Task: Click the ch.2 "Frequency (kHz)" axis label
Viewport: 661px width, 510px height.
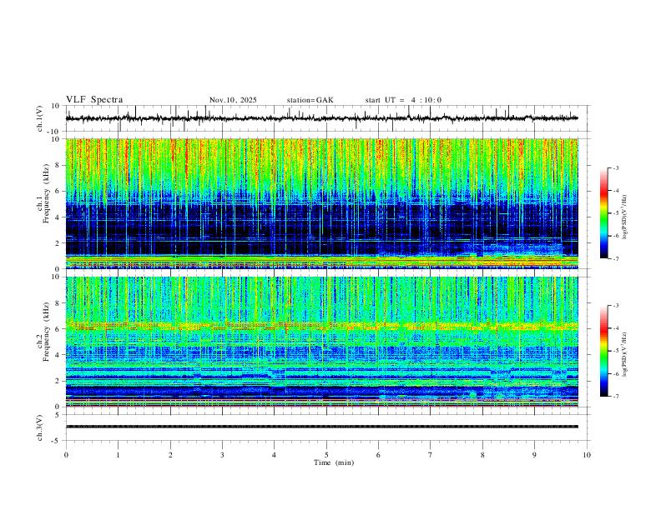Action: click(46, 332)
